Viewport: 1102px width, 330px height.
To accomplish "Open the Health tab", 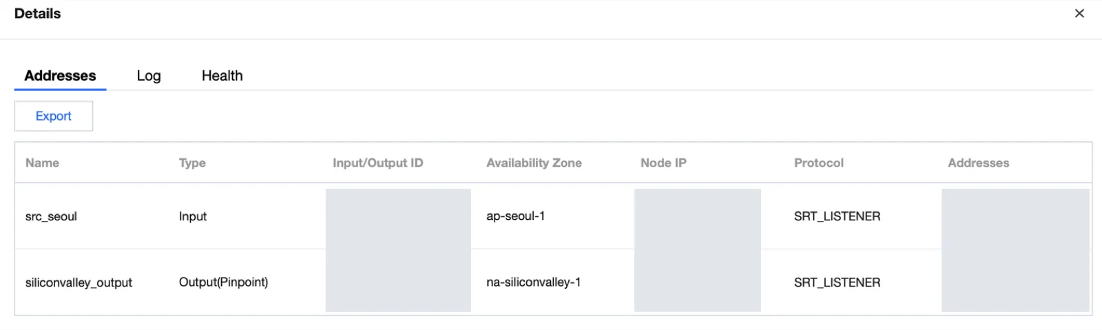I will 222,76.
